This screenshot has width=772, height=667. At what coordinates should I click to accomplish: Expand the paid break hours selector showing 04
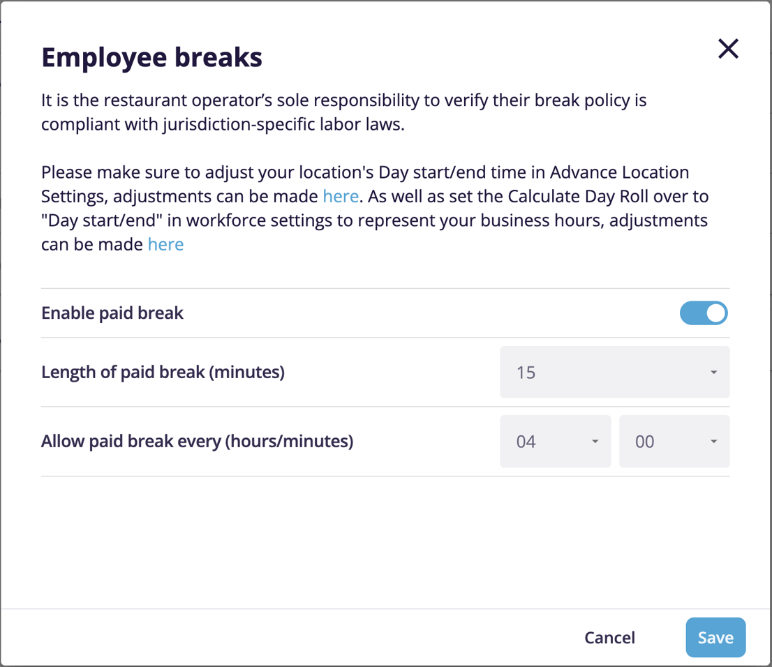pyautogui.click(x=555, y=441)
